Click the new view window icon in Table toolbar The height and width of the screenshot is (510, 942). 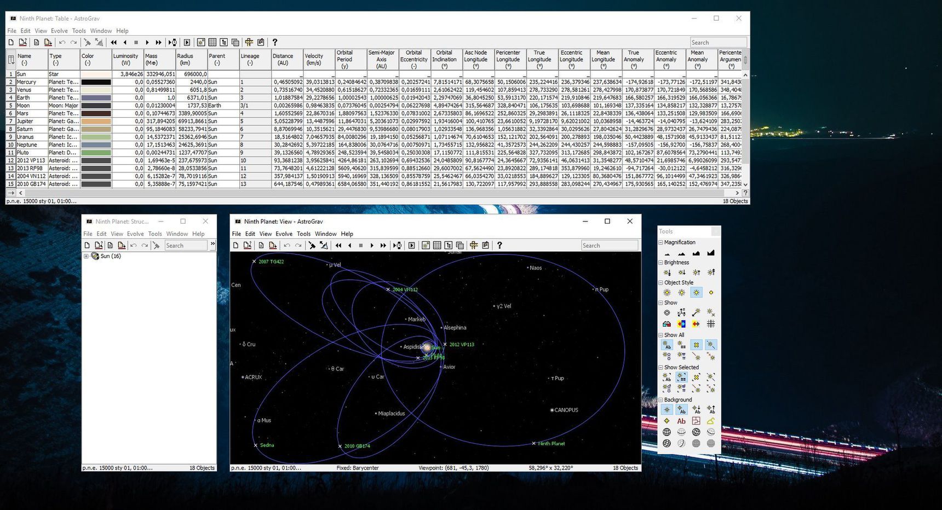201,42
